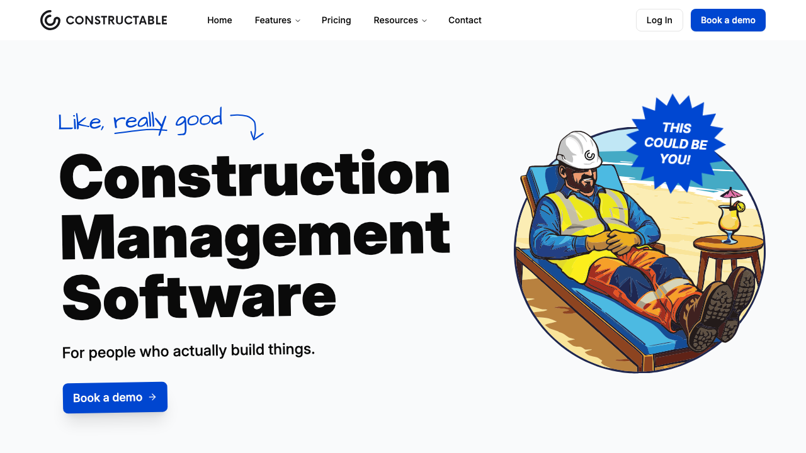
Task: Click the Log In button
Action: click(659, 20)
